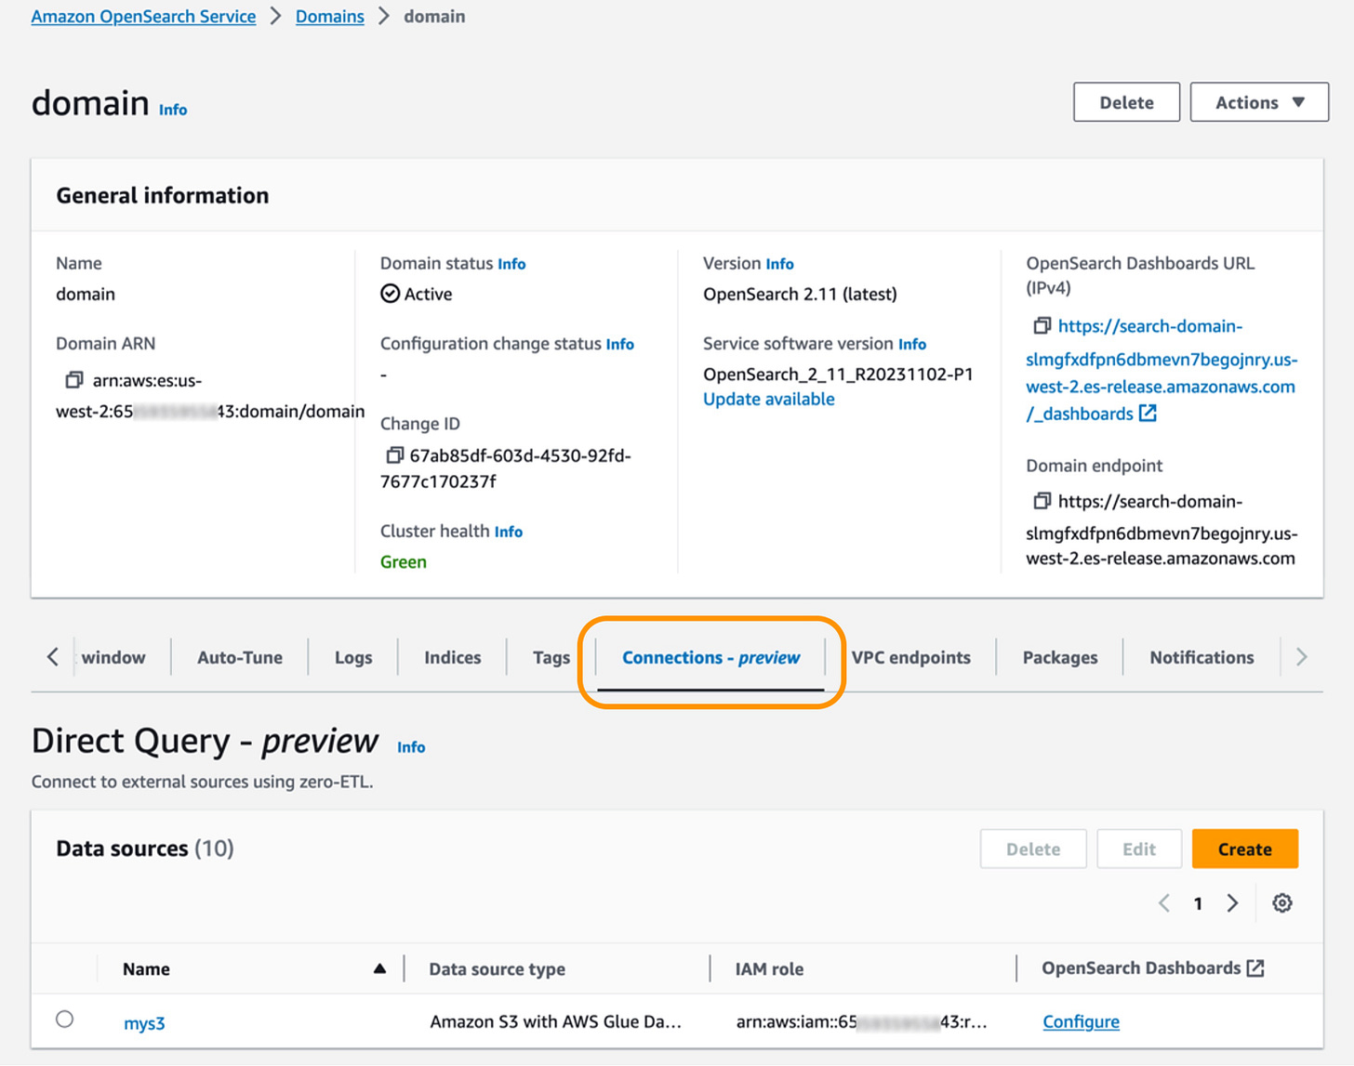Click Info next to Cluster health
Viewport: 1354px width, 1066px height.
tap(509, 532)
